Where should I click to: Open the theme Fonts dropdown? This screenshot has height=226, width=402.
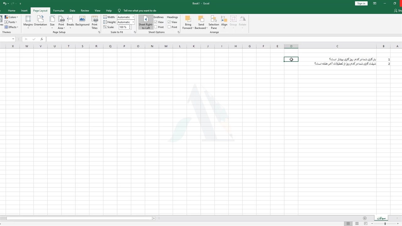[x=12, y=22]
